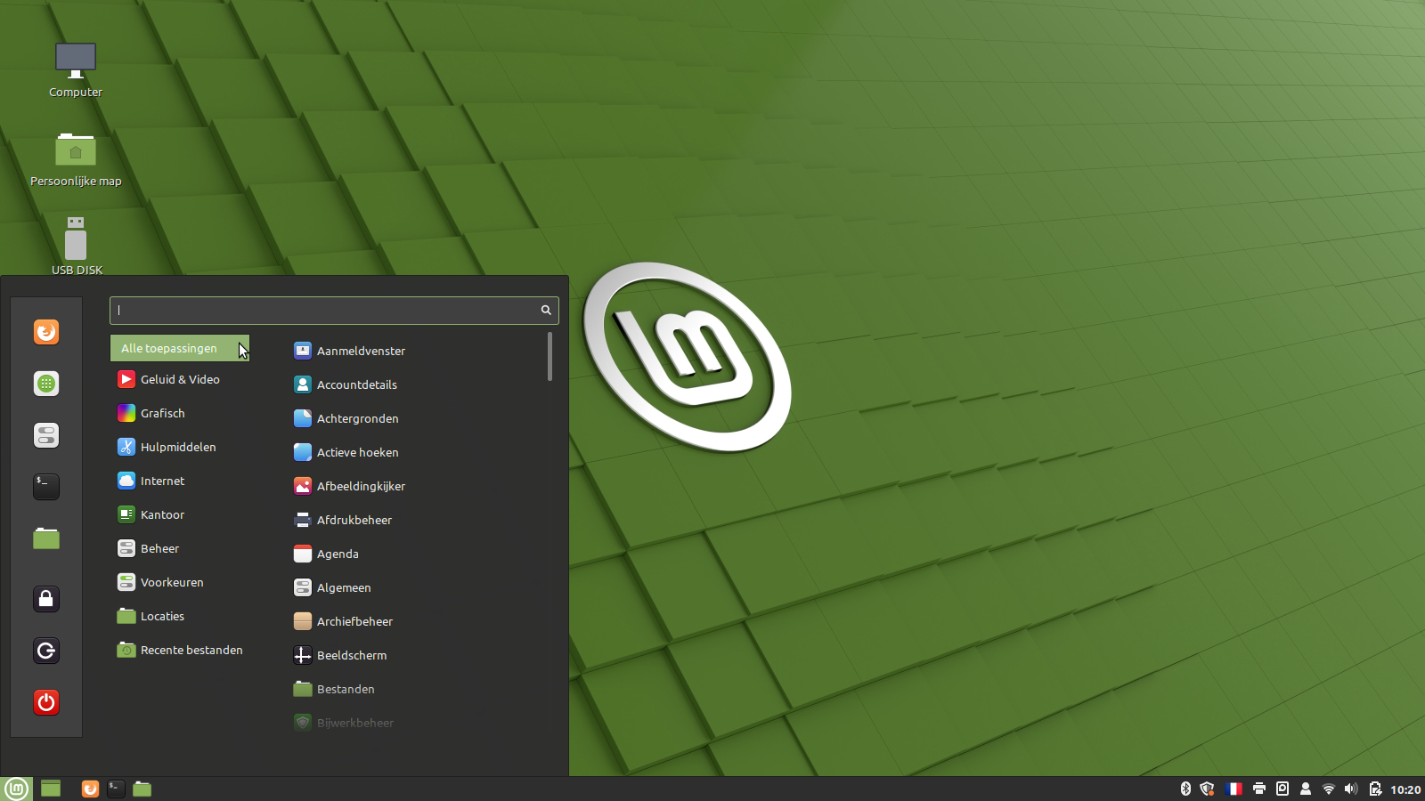Select the Alle toepassingen category
This screenshot has width=1425, height=801.
click(180, 348)
